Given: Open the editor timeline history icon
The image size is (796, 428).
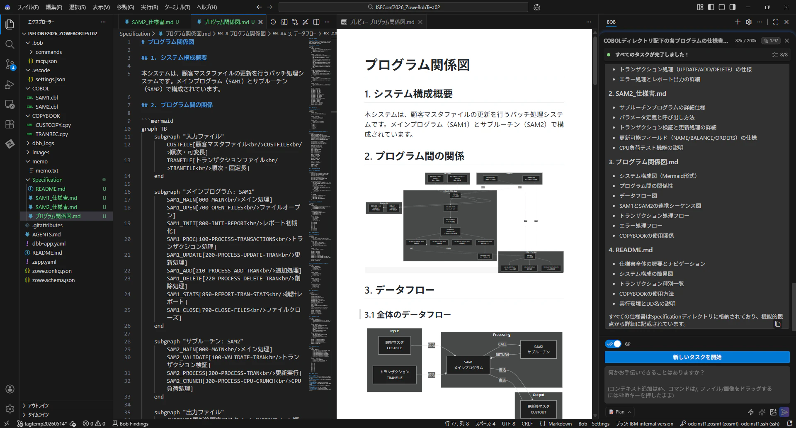Looking at the screenshot, I should 273,22.
